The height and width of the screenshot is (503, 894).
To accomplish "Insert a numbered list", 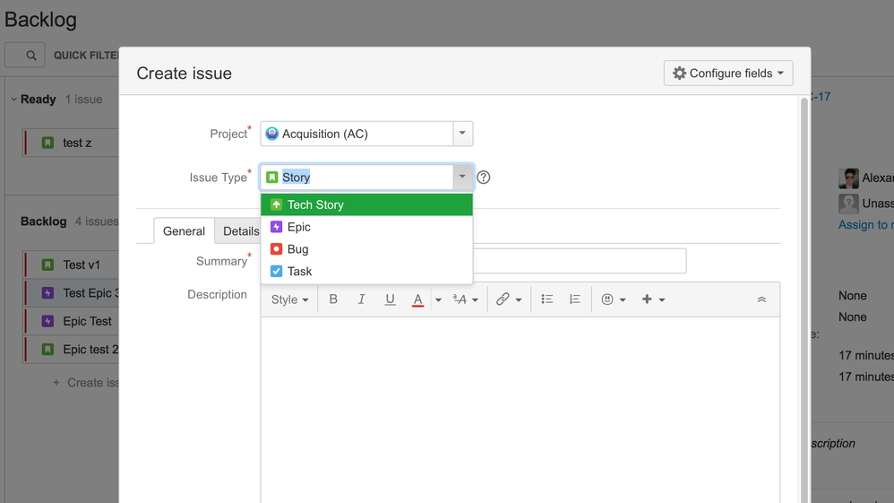I will pos(575,299).
